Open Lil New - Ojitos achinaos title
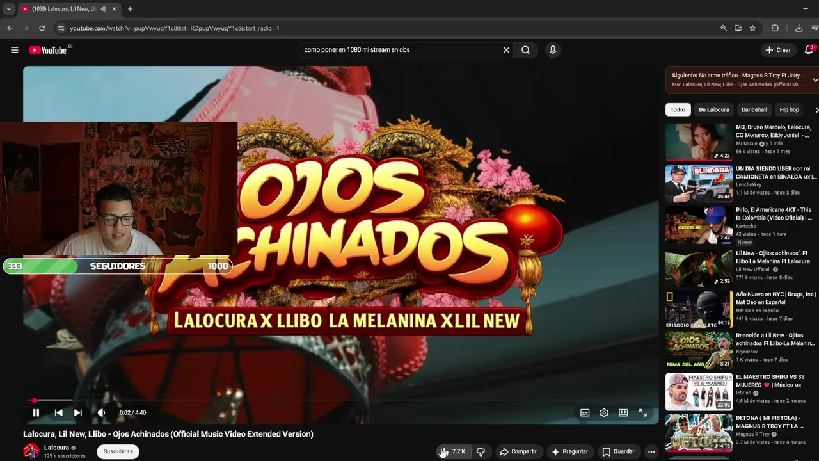Image resolution: width=819 pixels, height=461 pixels. 773,257
